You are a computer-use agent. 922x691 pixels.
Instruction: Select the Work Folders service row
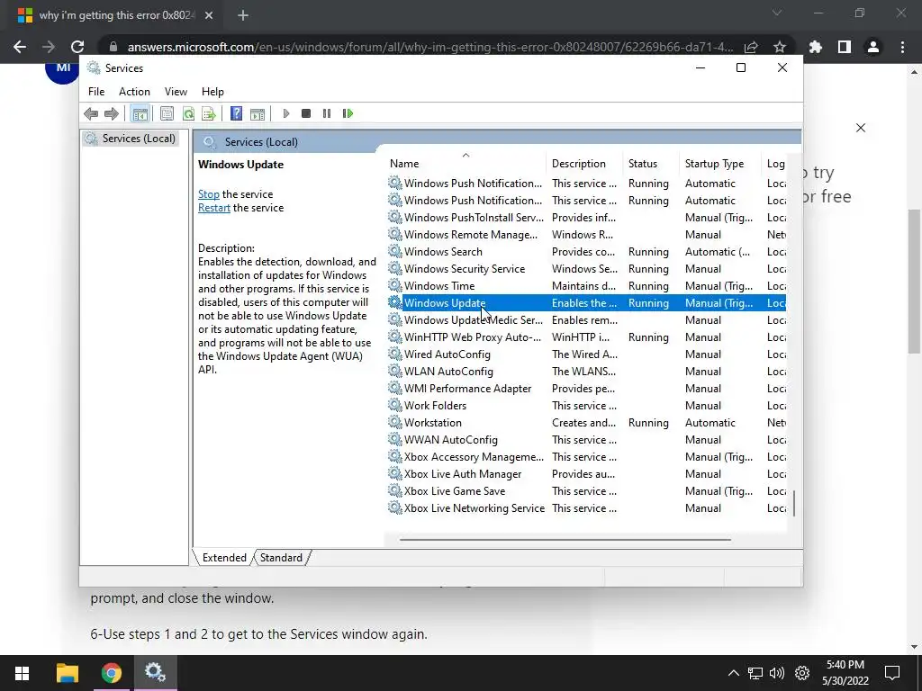(x=586, y=406)
